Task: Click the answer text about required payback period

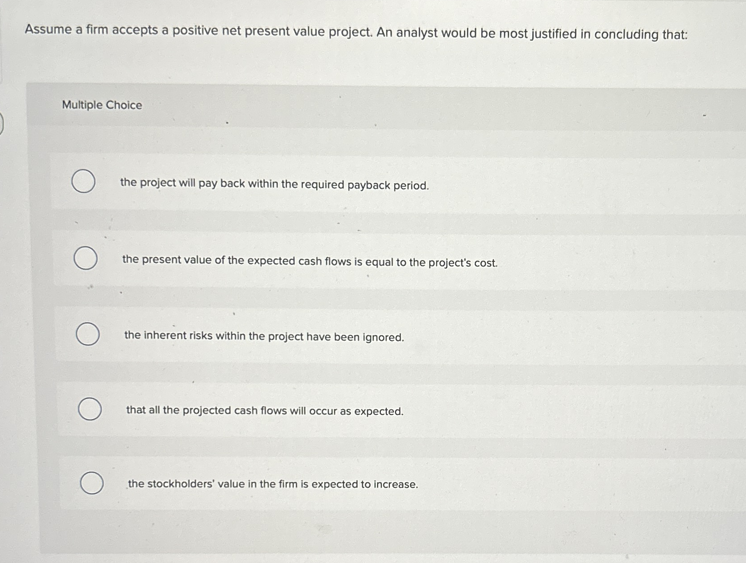Action: point(274,184)
